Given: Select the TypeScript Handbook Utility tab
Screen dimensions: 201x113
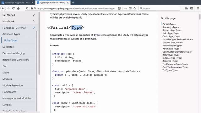Looking at the screenshot, I should click(x=52, y=3).
